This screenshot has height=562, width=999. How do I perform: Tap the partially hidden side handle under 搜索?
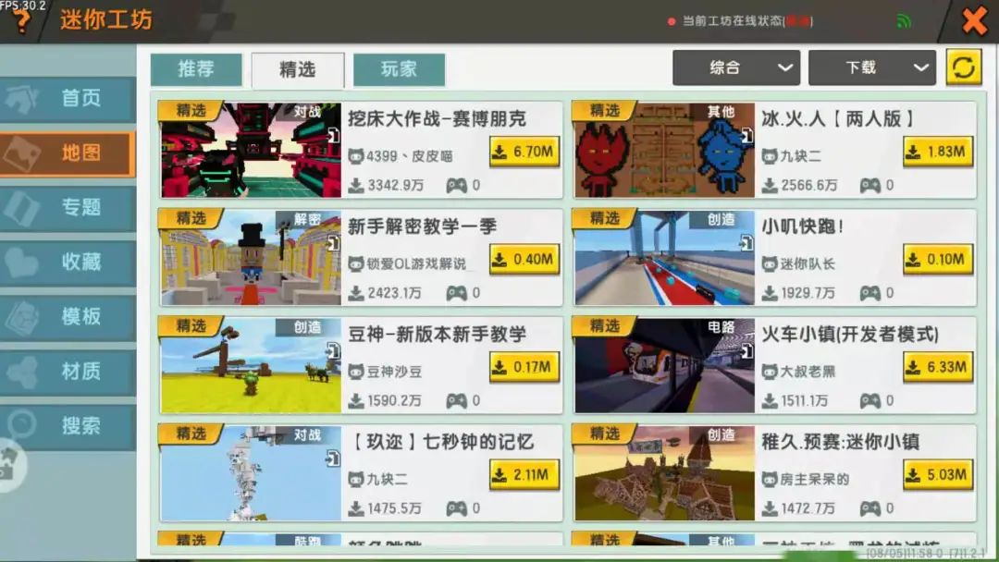(11, 466)
